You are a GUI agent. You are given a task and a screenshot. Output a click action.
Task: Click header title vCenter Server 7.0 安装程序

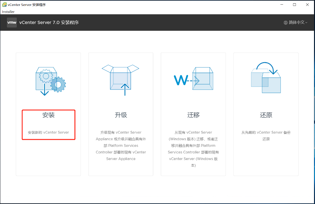[49, 22]
